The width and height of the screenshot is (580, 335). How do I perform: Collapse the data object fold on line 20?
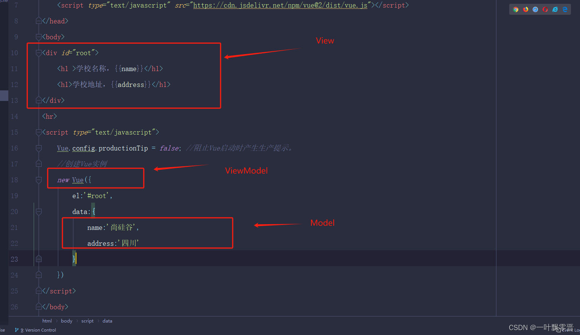(x=39, y=211)
